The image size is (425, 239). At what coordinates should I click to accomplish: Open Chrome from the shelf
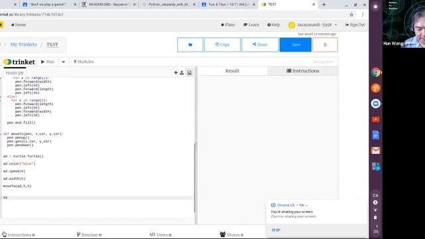pos(376,72)
